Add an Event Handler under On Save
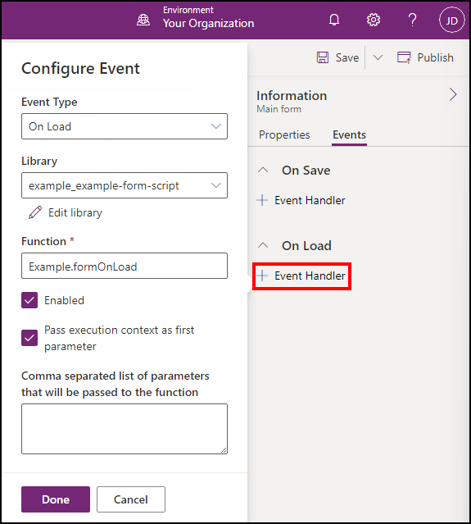Viewport: 471px width, 524px height. (x=301, y=200)
